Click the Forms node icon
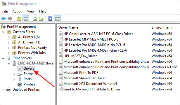The height and width of the screenshot is (105, 180). 20,74
